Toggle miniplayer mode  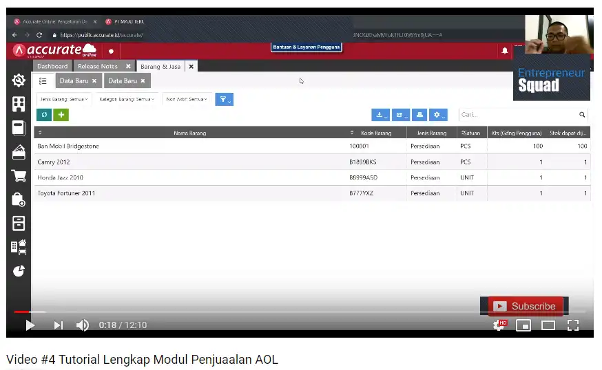pos(523,325)
